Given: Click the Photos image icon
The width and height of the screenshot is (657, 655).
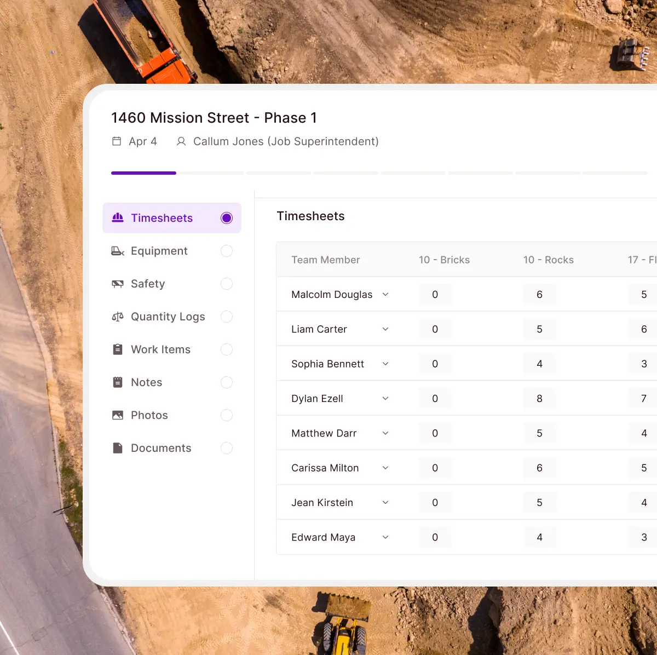Looking at the screenshot, I should tap(118, 415).
